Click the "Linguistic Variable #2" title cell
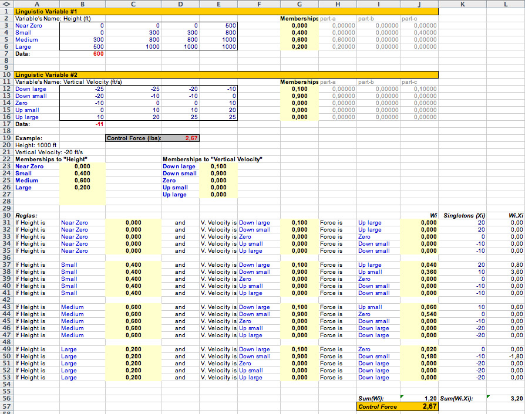The width and height of the screenshot is (525, 414). (x=226, y=74)
